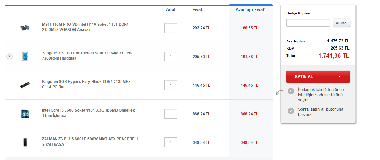Open the Zalman Z3 Plus case thumbnail
Viewport: 380px width, 160px height.
tap(25, 142)
